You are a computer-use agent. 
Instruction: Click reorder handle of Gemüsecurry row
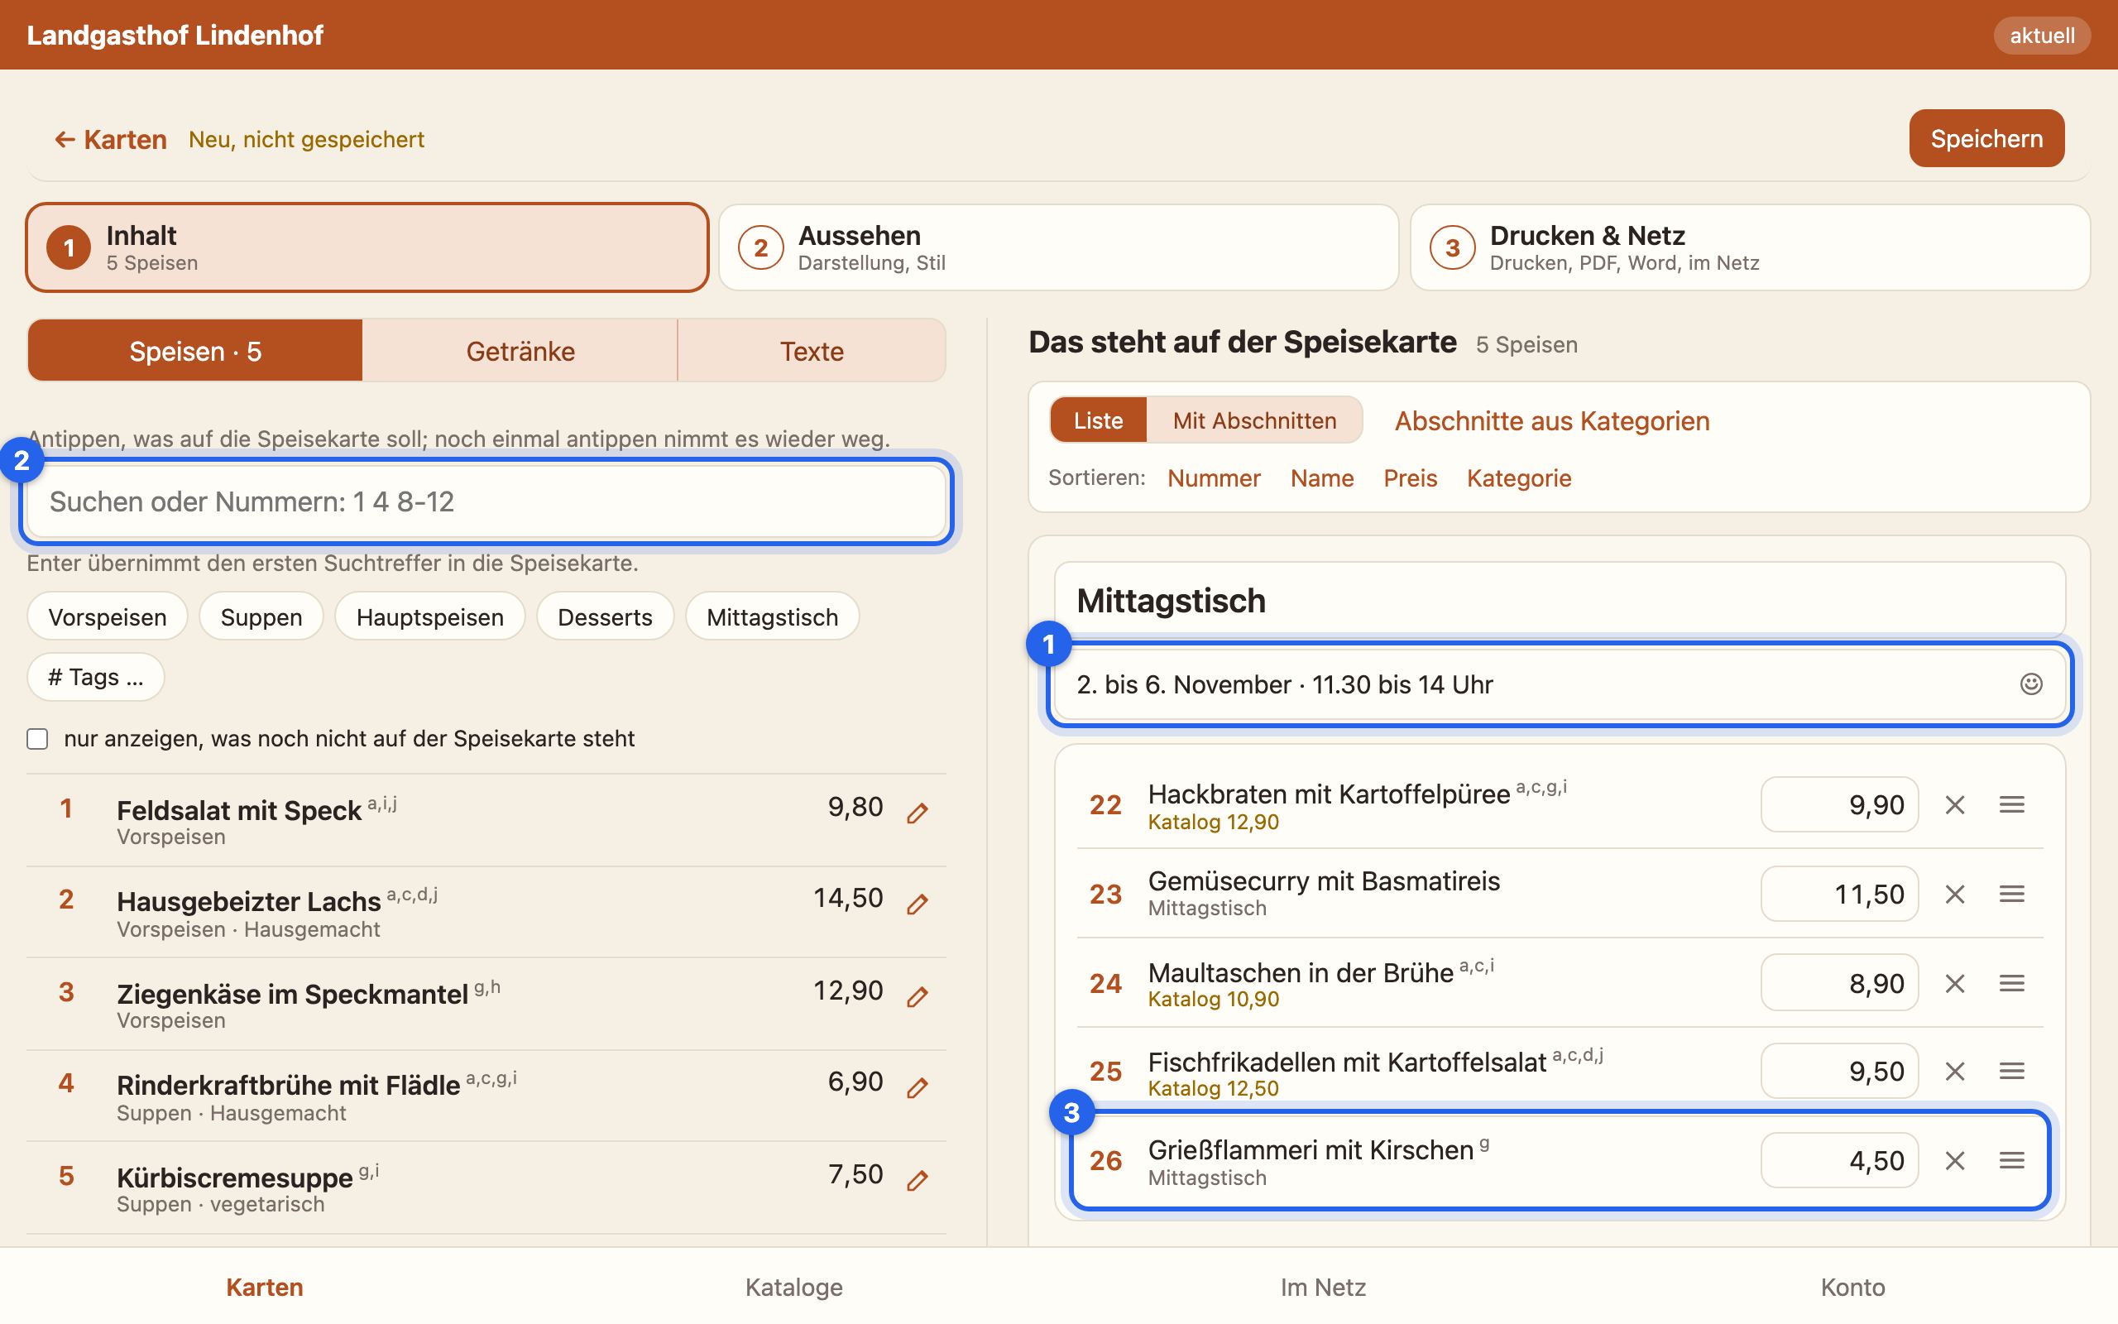tap(2011, 894)
